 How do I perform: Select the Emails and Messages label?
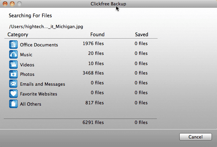(42, 84)
